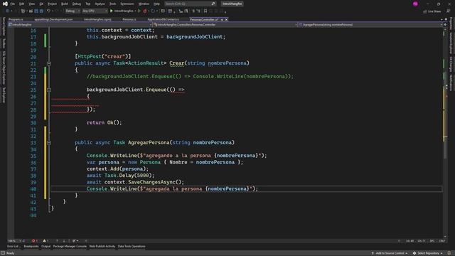Click the Visual Studio logo icon
The image size is (455, 256).
5,4
